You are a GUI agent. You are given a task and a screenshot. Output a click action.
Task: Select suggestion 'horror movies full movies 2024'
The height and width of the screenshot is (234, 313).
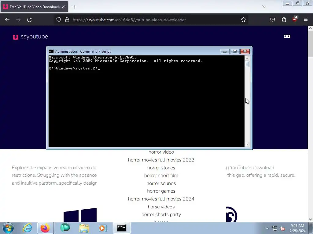161,199
